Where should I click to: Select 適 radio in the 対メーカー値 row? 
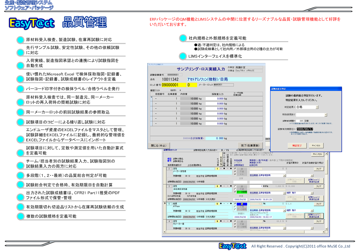point(235,221)
